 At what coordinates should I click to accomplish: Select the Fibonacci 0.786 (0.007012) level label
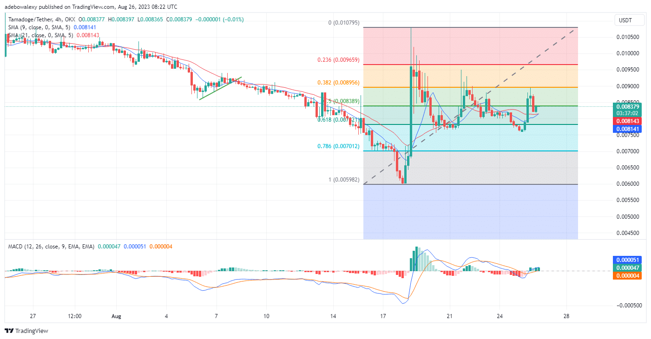click(339, 145)
